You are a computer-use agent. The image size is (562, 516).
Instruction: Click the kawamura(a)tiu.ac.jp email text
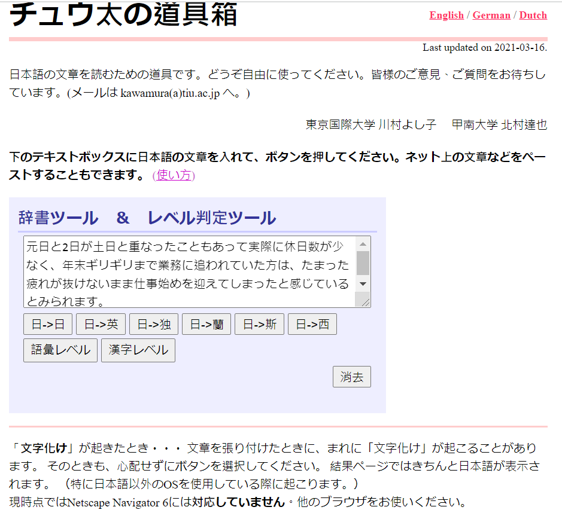tap(170, 93)
